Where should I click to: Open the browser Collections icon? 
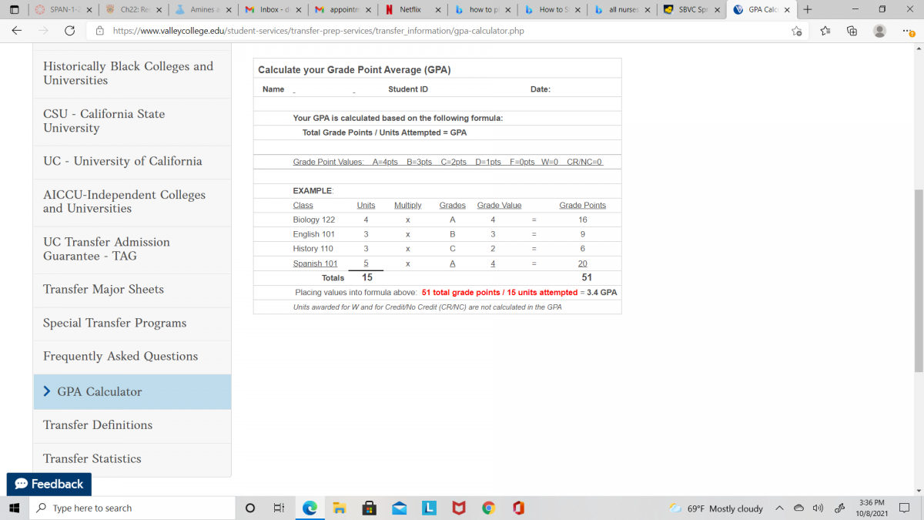[x=852, y=31]
